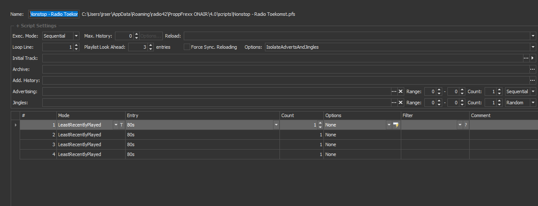Clear the Jingles field with its X button
538x206 pixels.
401,103
